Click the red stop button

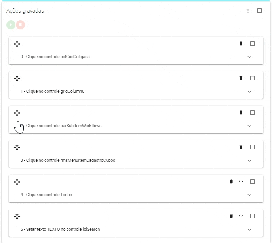coord(20,25)
